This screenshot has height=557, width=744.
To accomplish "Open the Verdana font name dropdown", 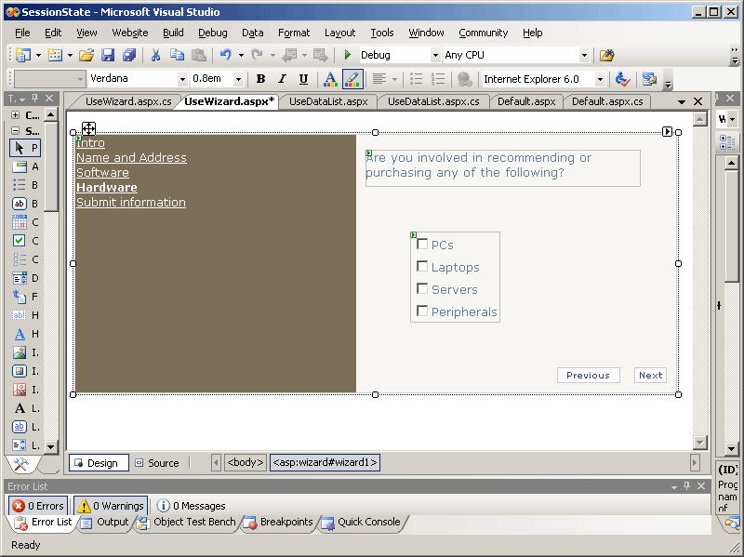I will click(182, 80).
